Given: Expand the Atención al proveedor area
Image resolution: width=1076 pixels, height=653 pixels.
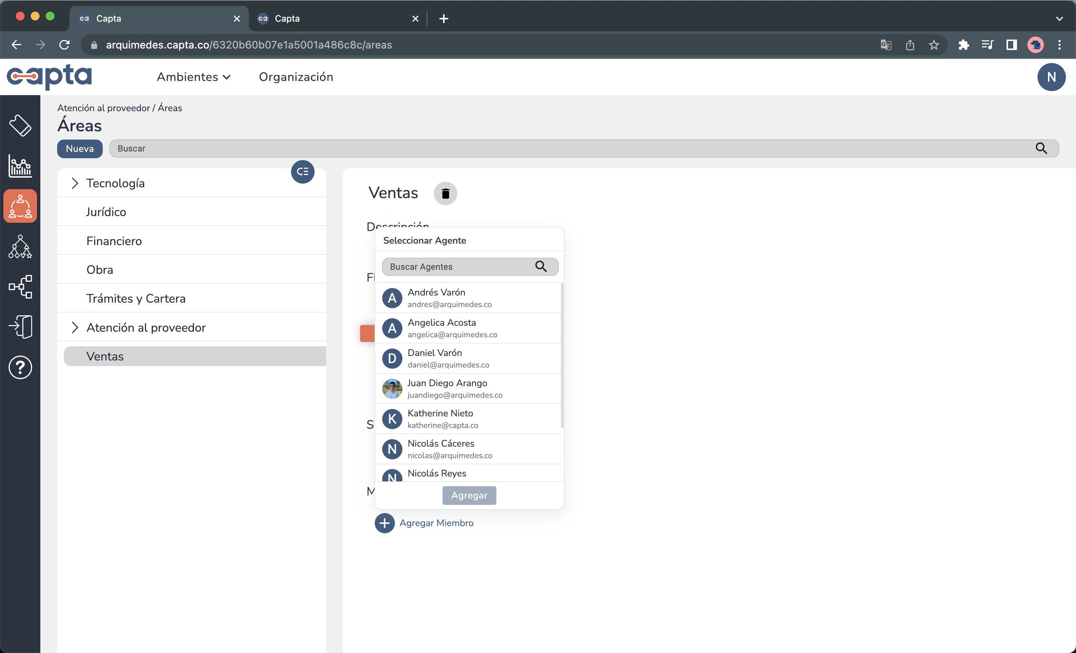Looking at the screenshot, I should point(75,328).
